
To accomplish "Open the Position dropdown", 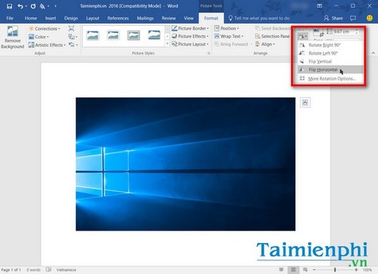I will click(227, 28).
